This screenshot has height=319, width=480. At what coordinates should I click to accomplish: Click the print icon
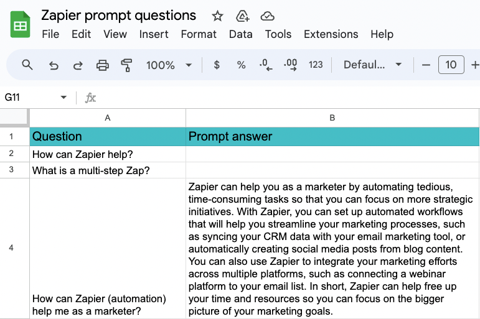102,65
